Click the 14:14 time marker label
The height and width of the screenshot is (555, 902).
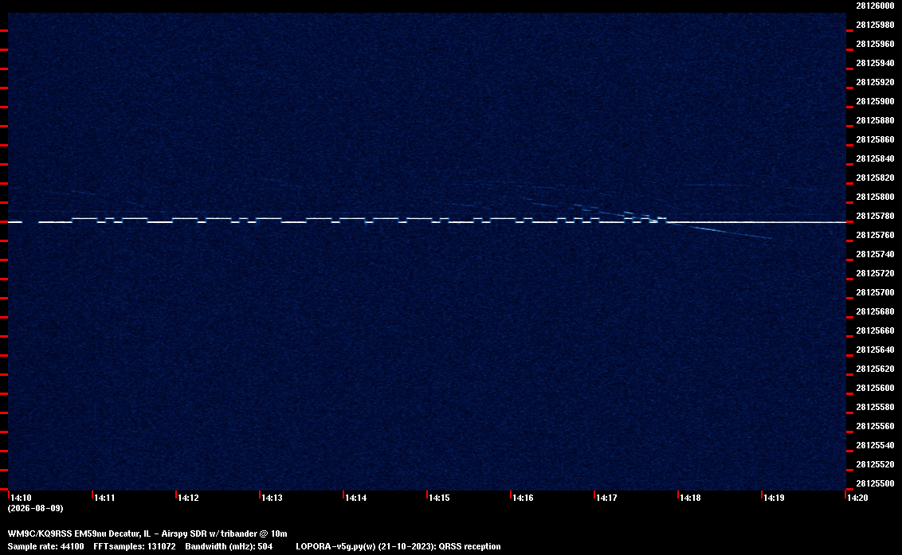(x=355, y=498)
